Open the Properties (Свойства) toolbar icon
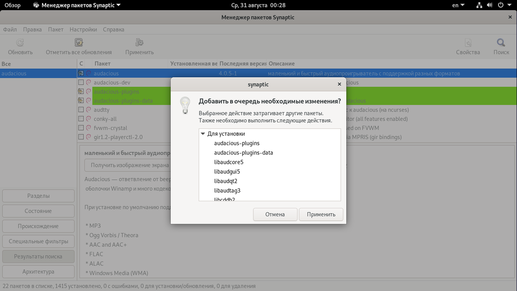This screenshot has width=517, height=291. coord(468,42)
